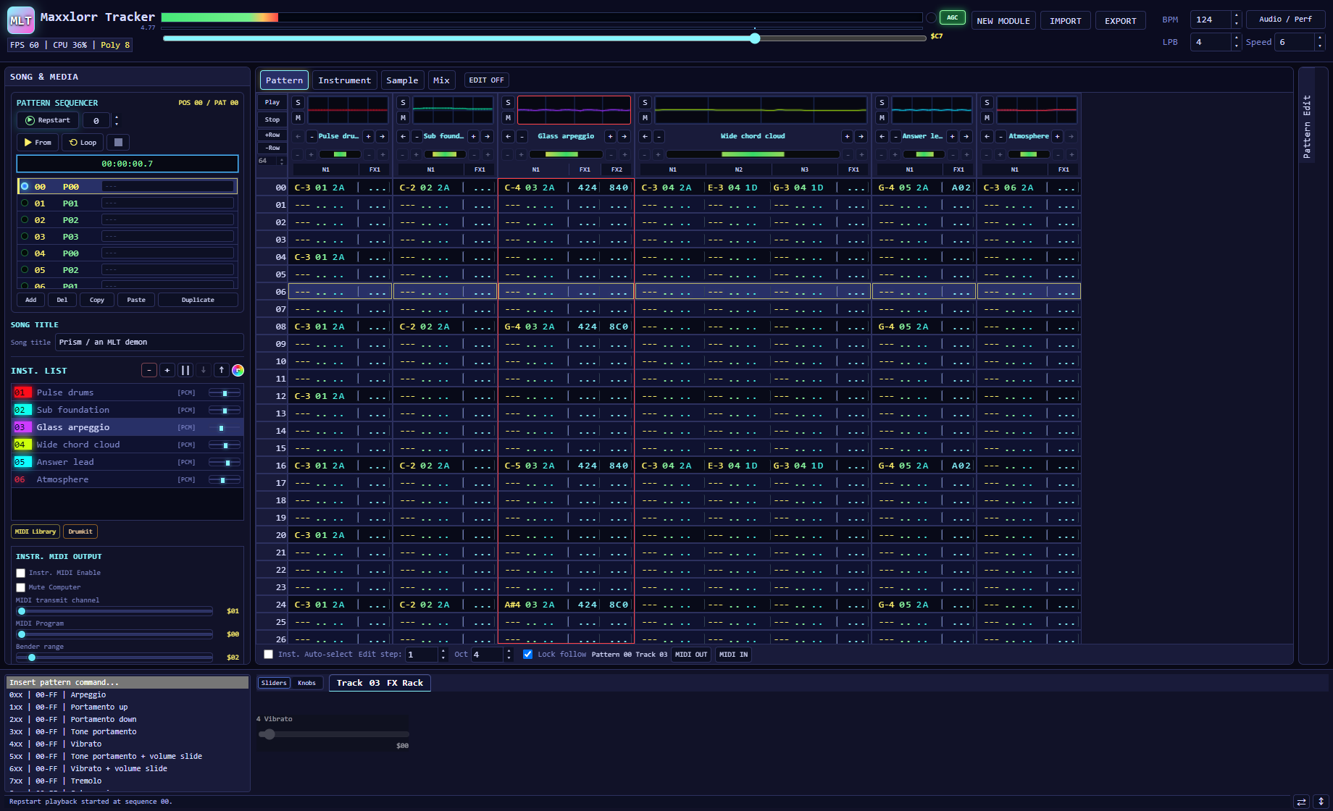Select Sliders view in FX rack
Viewport: 1333px width, 811px height.
pos(274,683)
